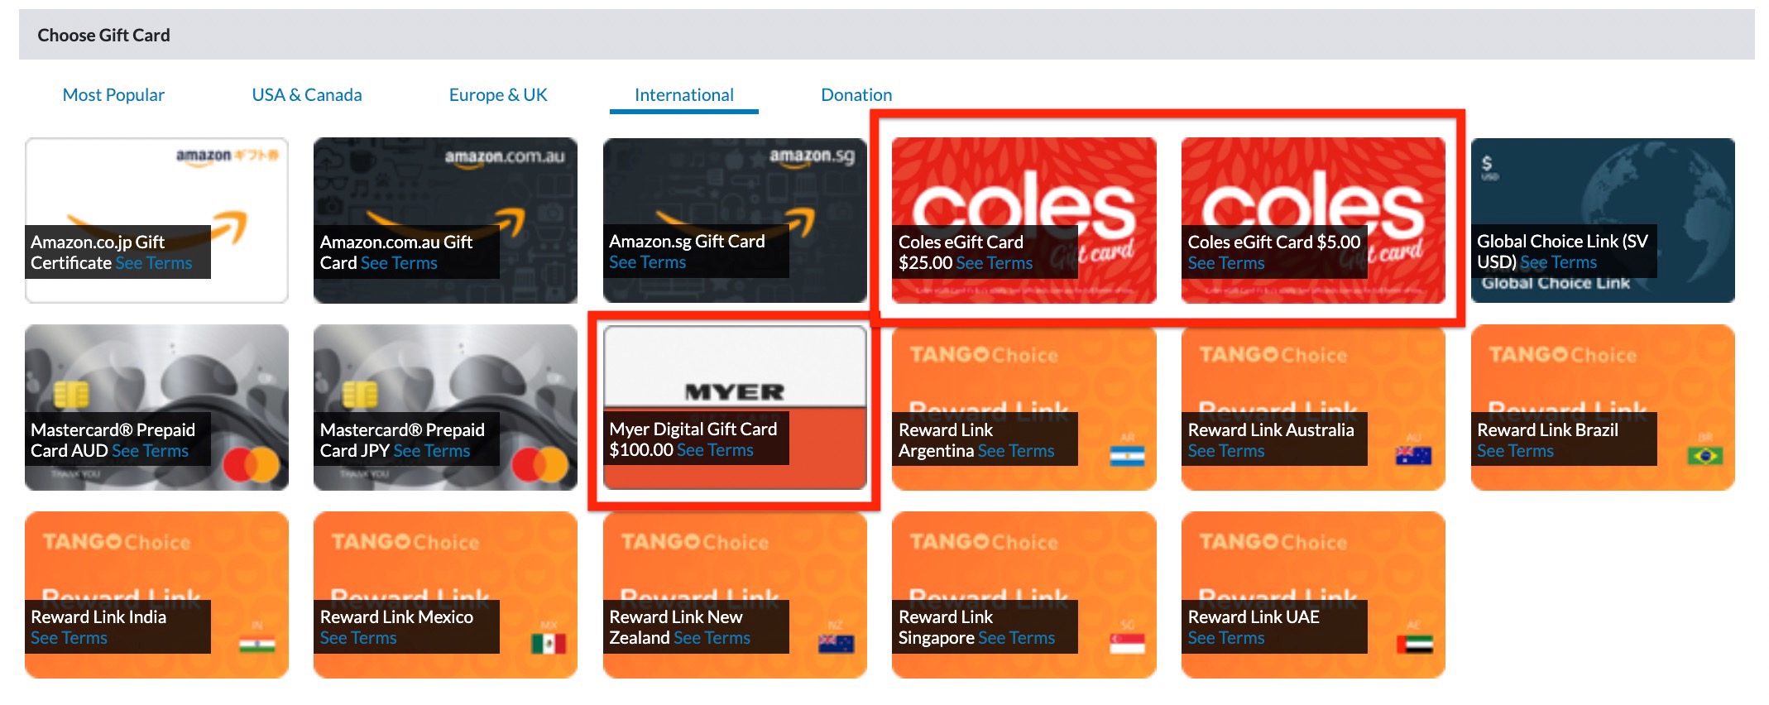Screen dimensions: 1769x705
Task: Click the India flag on Reward Link card
Action: pos(257,644)
